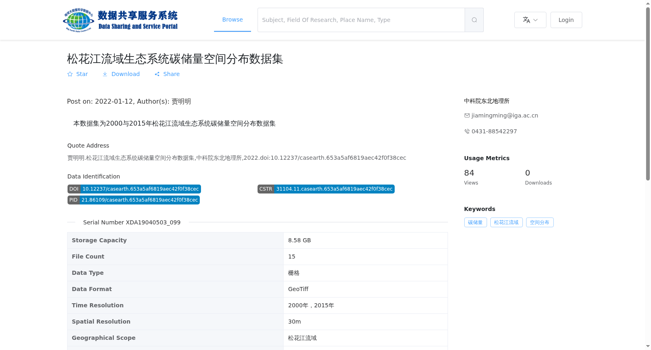Viewport: 651px width, 350px height.
Task: Click the Data Sharing and Service Portal logo
Action: coord(120,20)
